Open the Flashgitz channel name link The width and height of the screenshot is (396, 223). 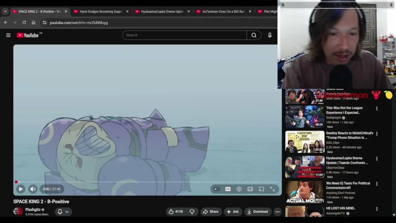[x=33, y=210]
